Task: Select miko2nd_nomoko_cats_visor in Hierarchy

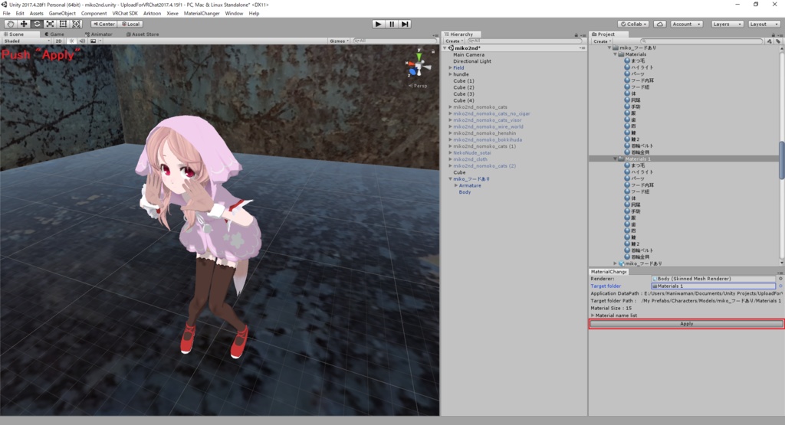Action: click(x=487, y=120)
